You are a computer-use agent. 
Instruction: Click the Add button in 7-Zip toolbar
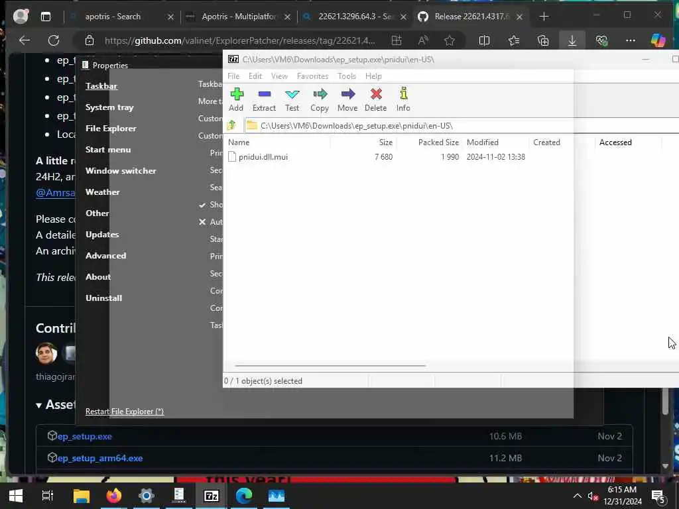[237, 99]
